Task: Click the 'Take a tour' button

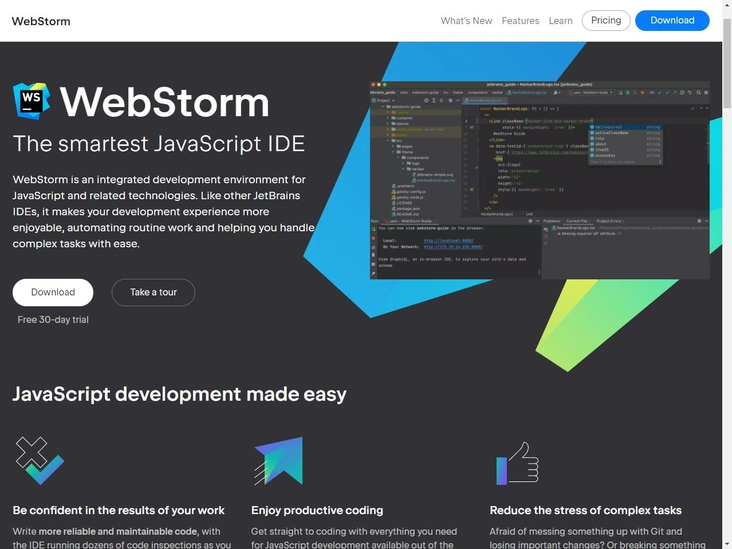Action: pyautogui.click(x=153, y=292)
